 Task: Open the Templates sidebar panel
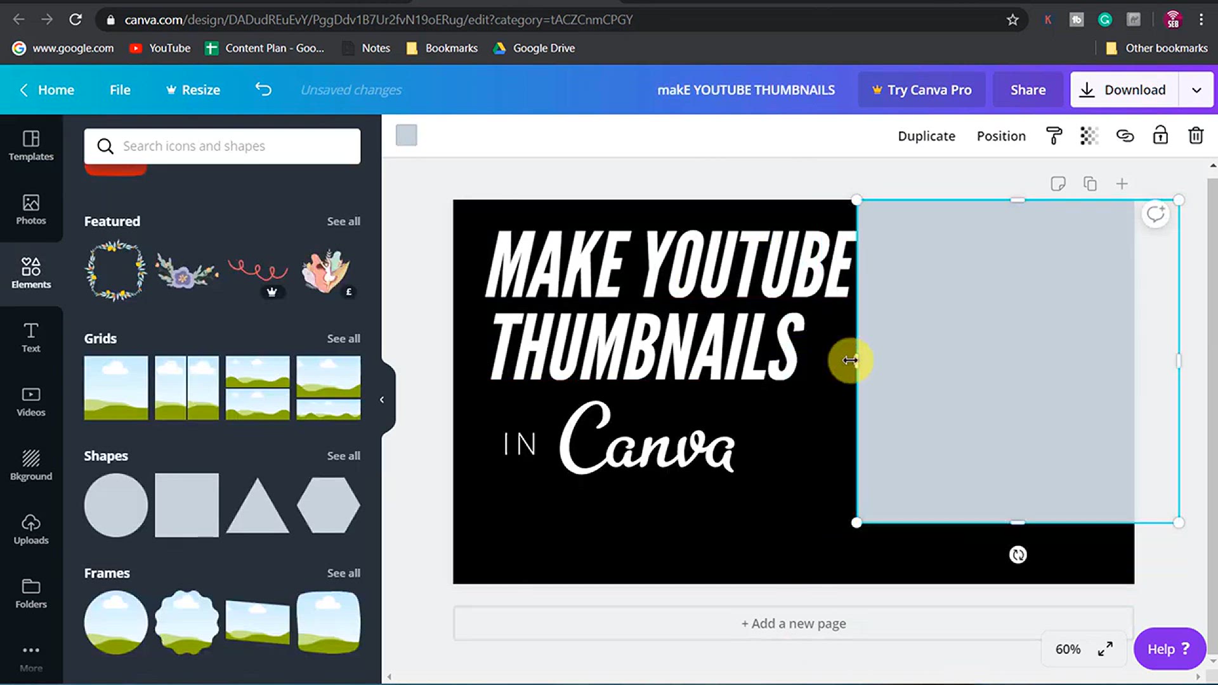(x=31, y=146)
